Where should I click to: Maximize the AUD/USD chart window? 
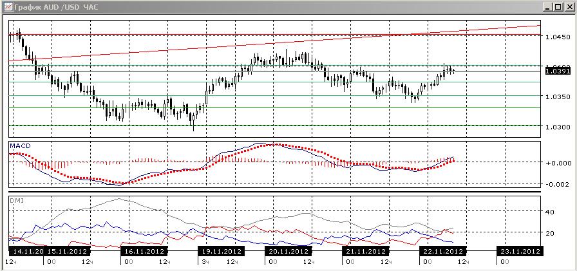(x=559, y=6)
